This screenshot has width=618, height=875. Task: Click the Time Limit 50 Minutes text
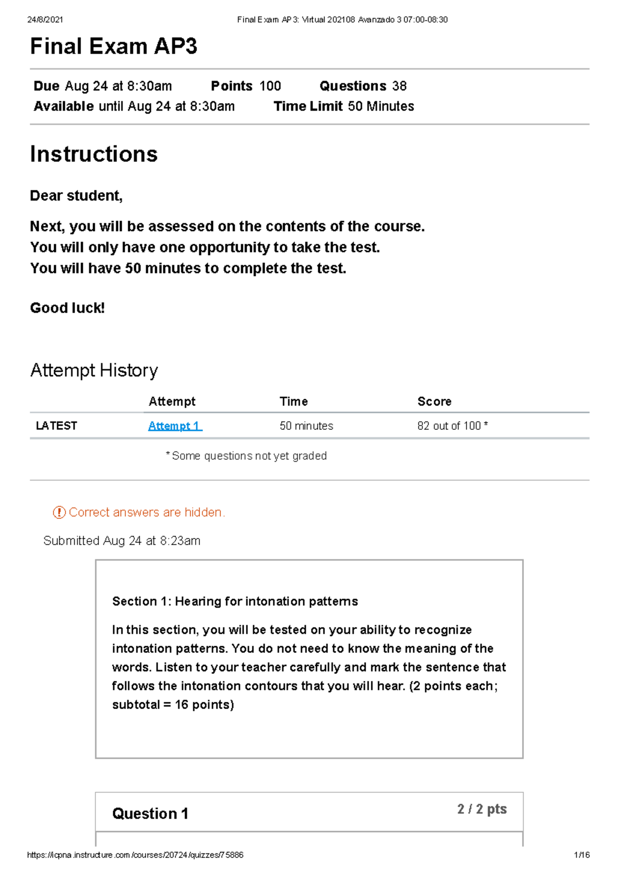point(344,106)
